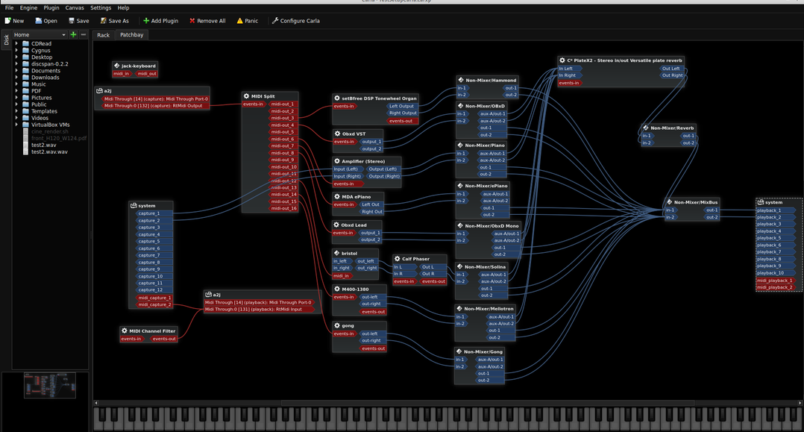Click Left Output port on setBfree organ
The image size is (804, 432).
pos(403,106)
